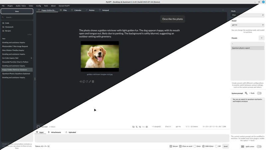Add a new preset with the plus button
This screenshot has height=150, width=266.
[x=262, y=38]
